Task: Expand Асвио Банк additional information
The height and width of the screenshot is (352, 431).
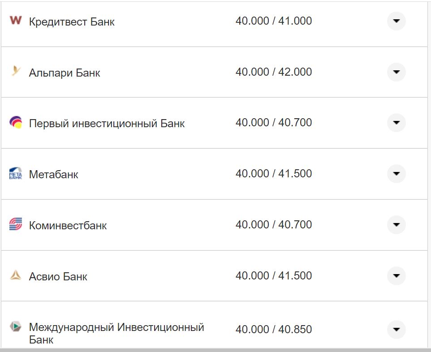Action: (x=396, y=276)
